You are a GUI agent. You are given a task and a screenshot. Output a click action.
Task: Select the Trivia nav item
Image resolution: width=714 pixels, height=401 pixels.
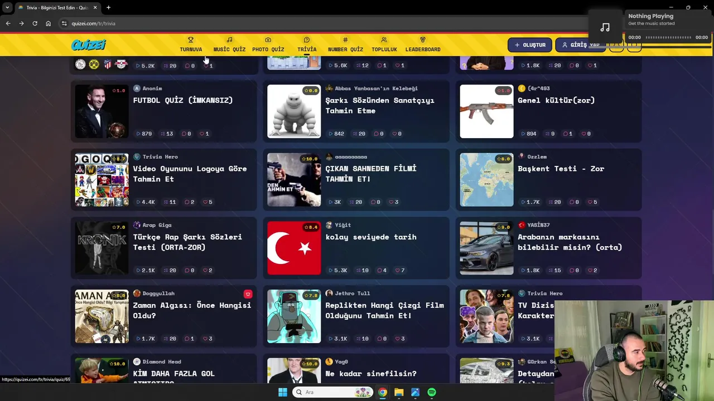(307, 45)
